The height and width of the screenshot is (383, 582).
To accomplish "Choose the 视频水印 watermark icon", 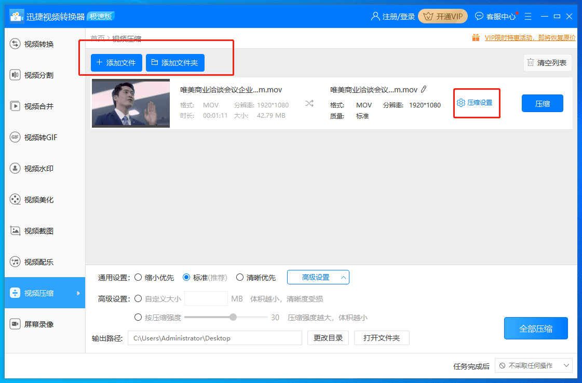I will point(15,169).
